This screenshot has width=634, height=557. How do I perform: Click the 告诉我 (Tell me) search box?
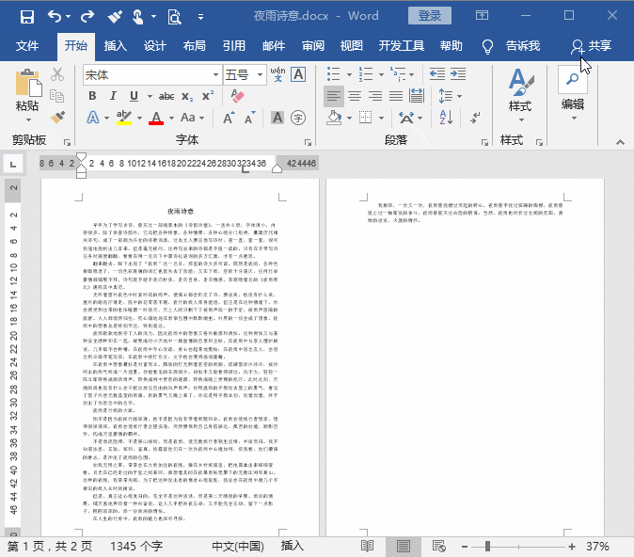[x=523, y=46]
